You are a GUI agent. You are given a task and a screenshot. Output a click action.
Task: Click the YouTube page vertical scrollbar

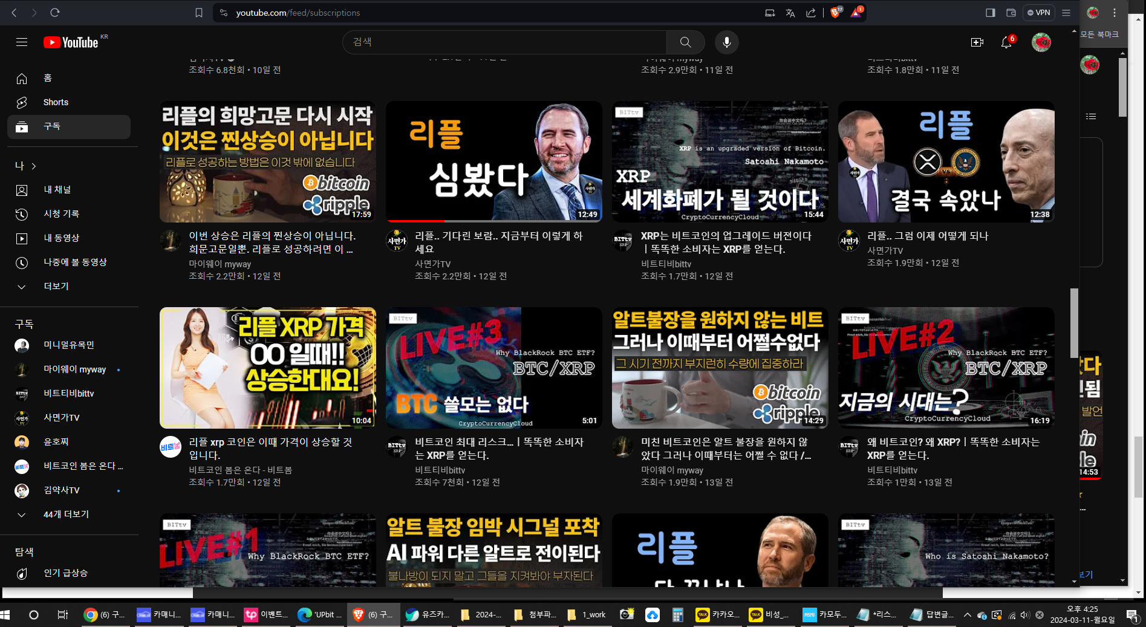pos(1074,323)
